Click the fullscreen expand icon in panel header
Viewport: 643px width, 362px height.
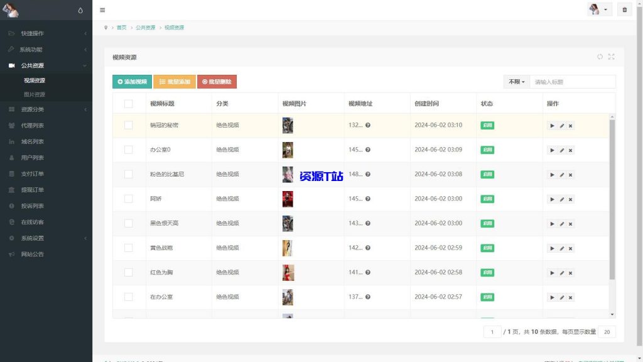(x=611, y=57)
